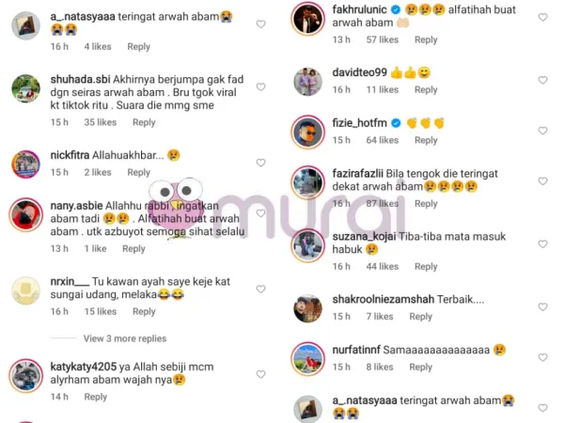
Task: Like the nickfitra Allahuakhbar comment
Action: [260, 163]
